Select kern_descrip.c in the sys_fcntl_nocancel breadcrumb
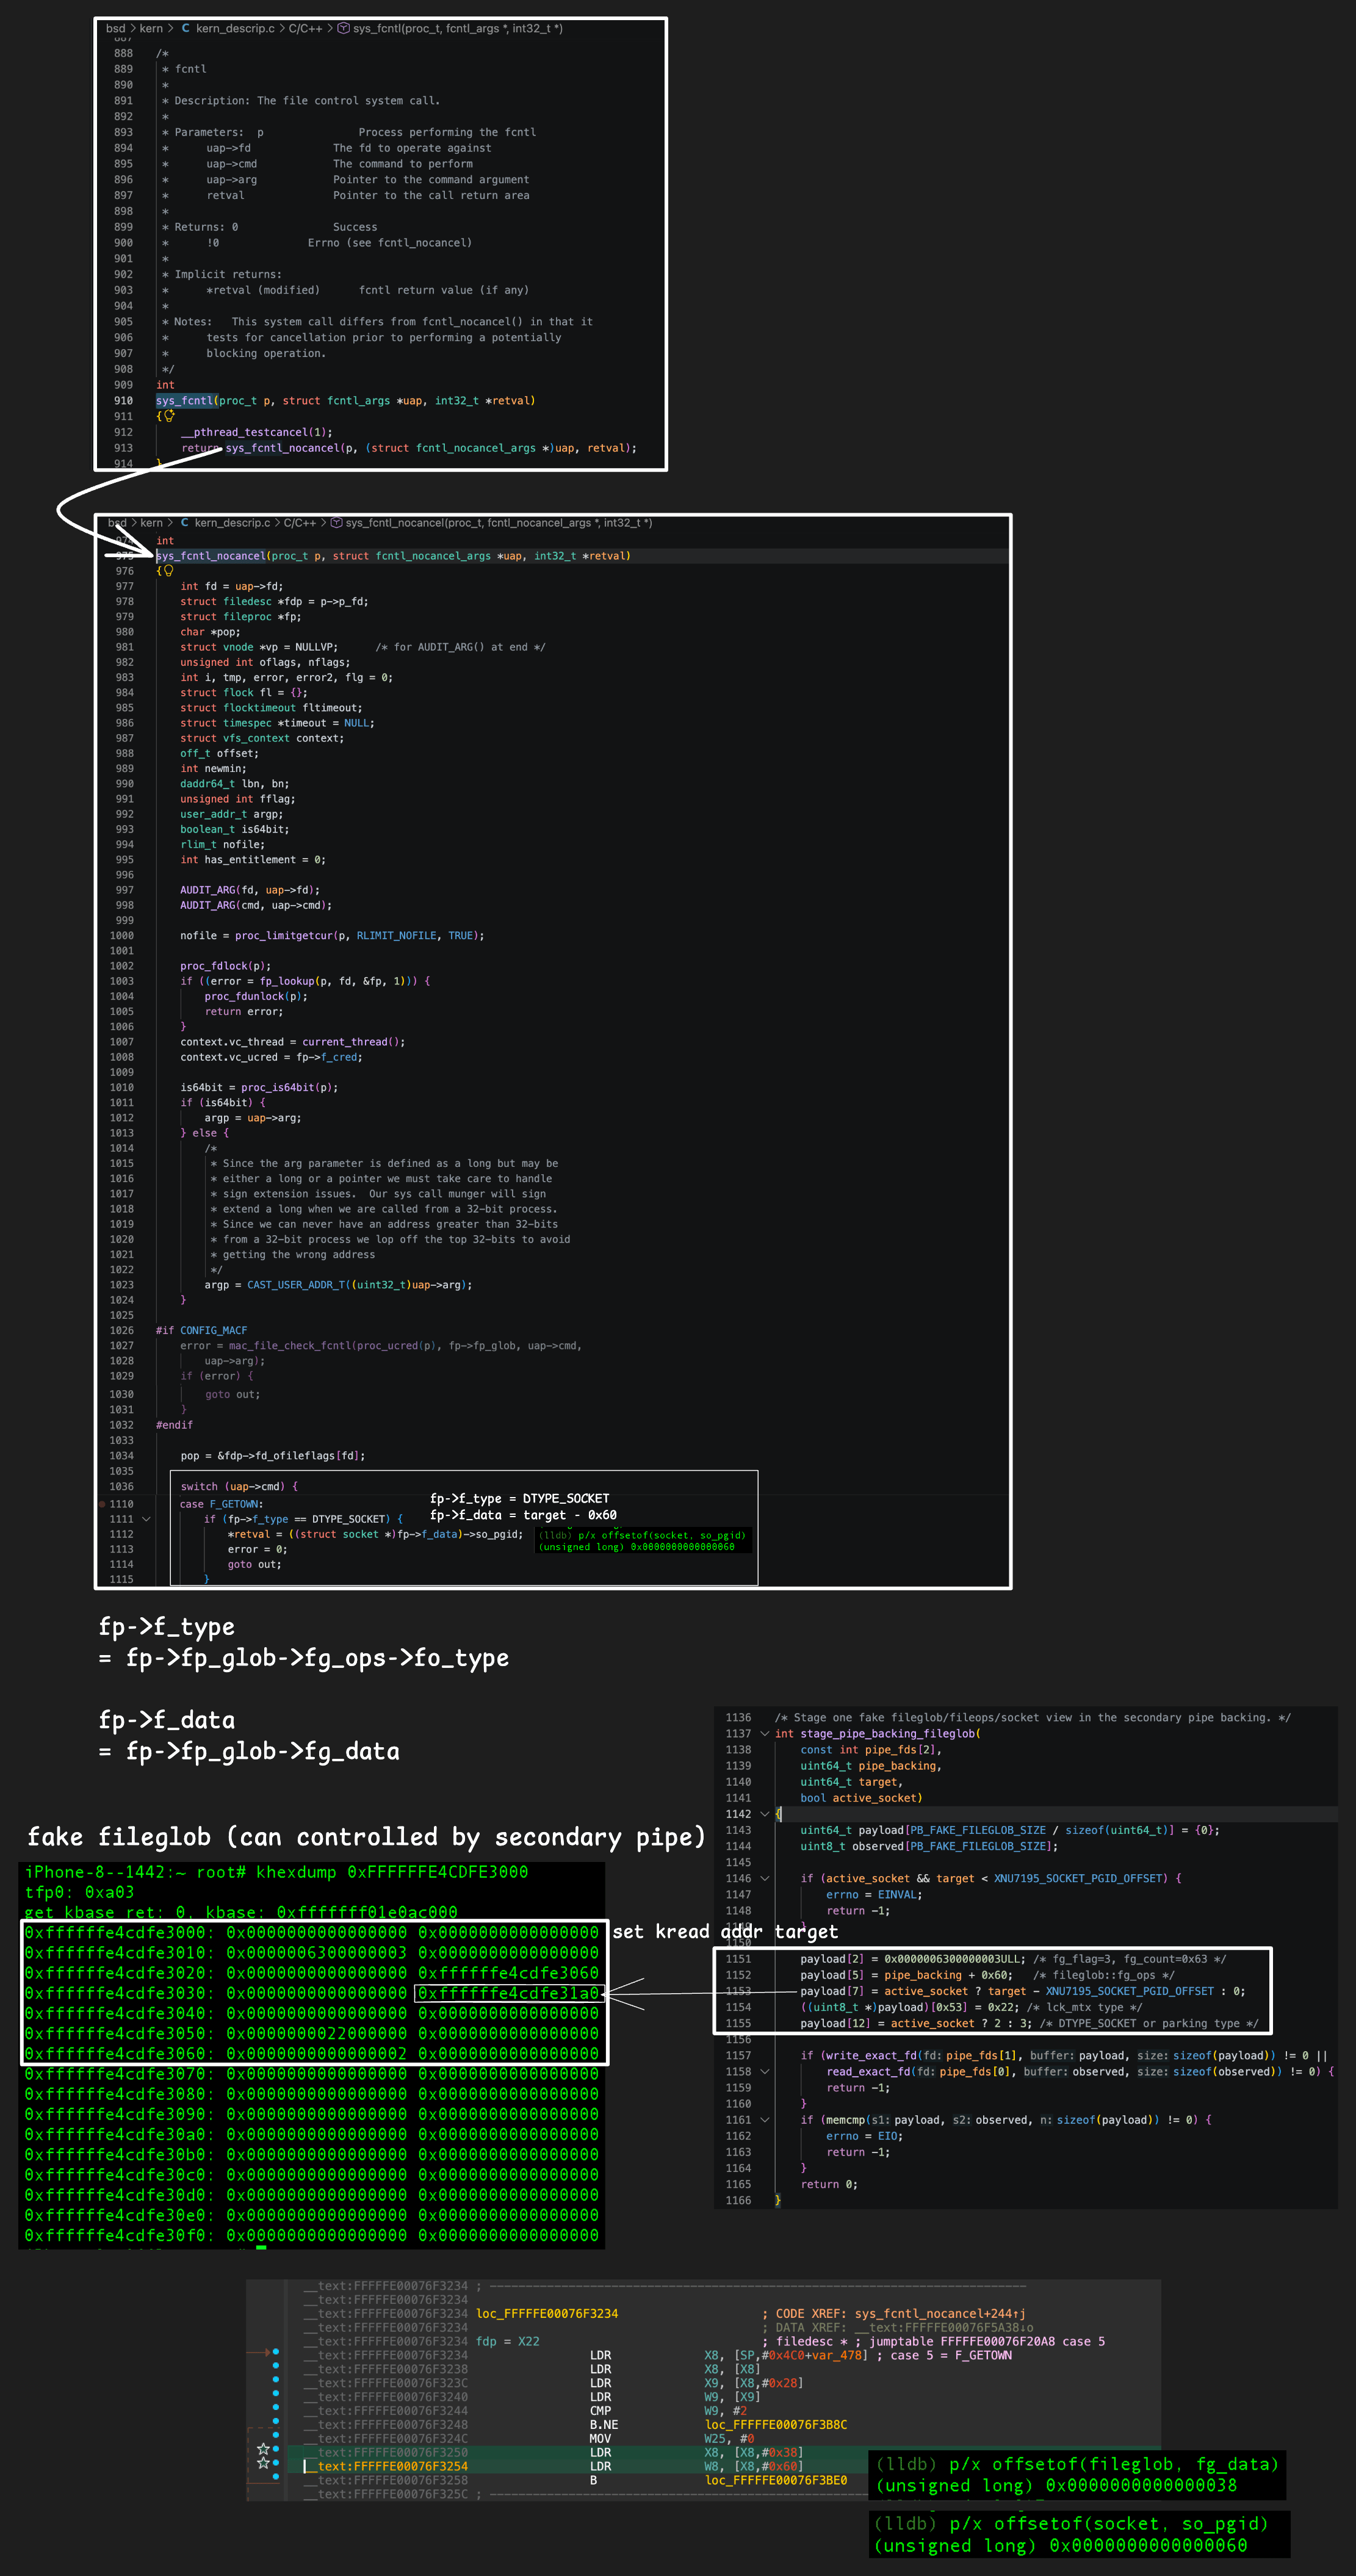Image resolution: width=1356 pixels, height=2576 pixels. pos(232,522)
